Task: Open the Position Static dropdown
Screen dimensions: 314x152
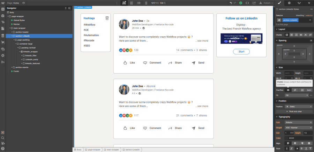Action: (298, 107)
